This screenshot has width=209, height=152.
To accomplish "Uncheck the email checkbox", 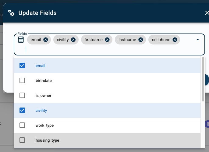I will click(x=22, y=65).
